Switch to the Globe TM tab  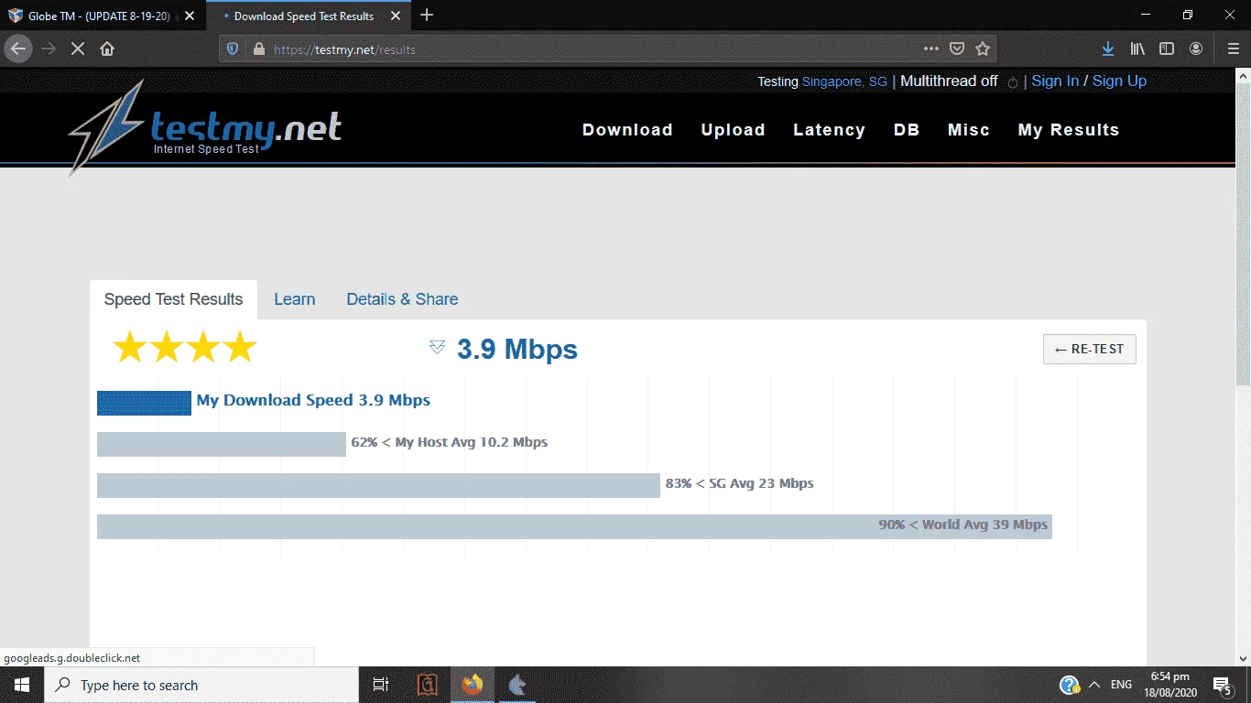(x=102, y=16)
